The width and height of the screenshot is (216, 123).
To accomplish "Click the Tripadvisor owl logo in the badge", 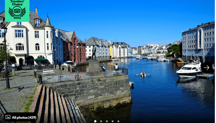I will click(17, 11).
